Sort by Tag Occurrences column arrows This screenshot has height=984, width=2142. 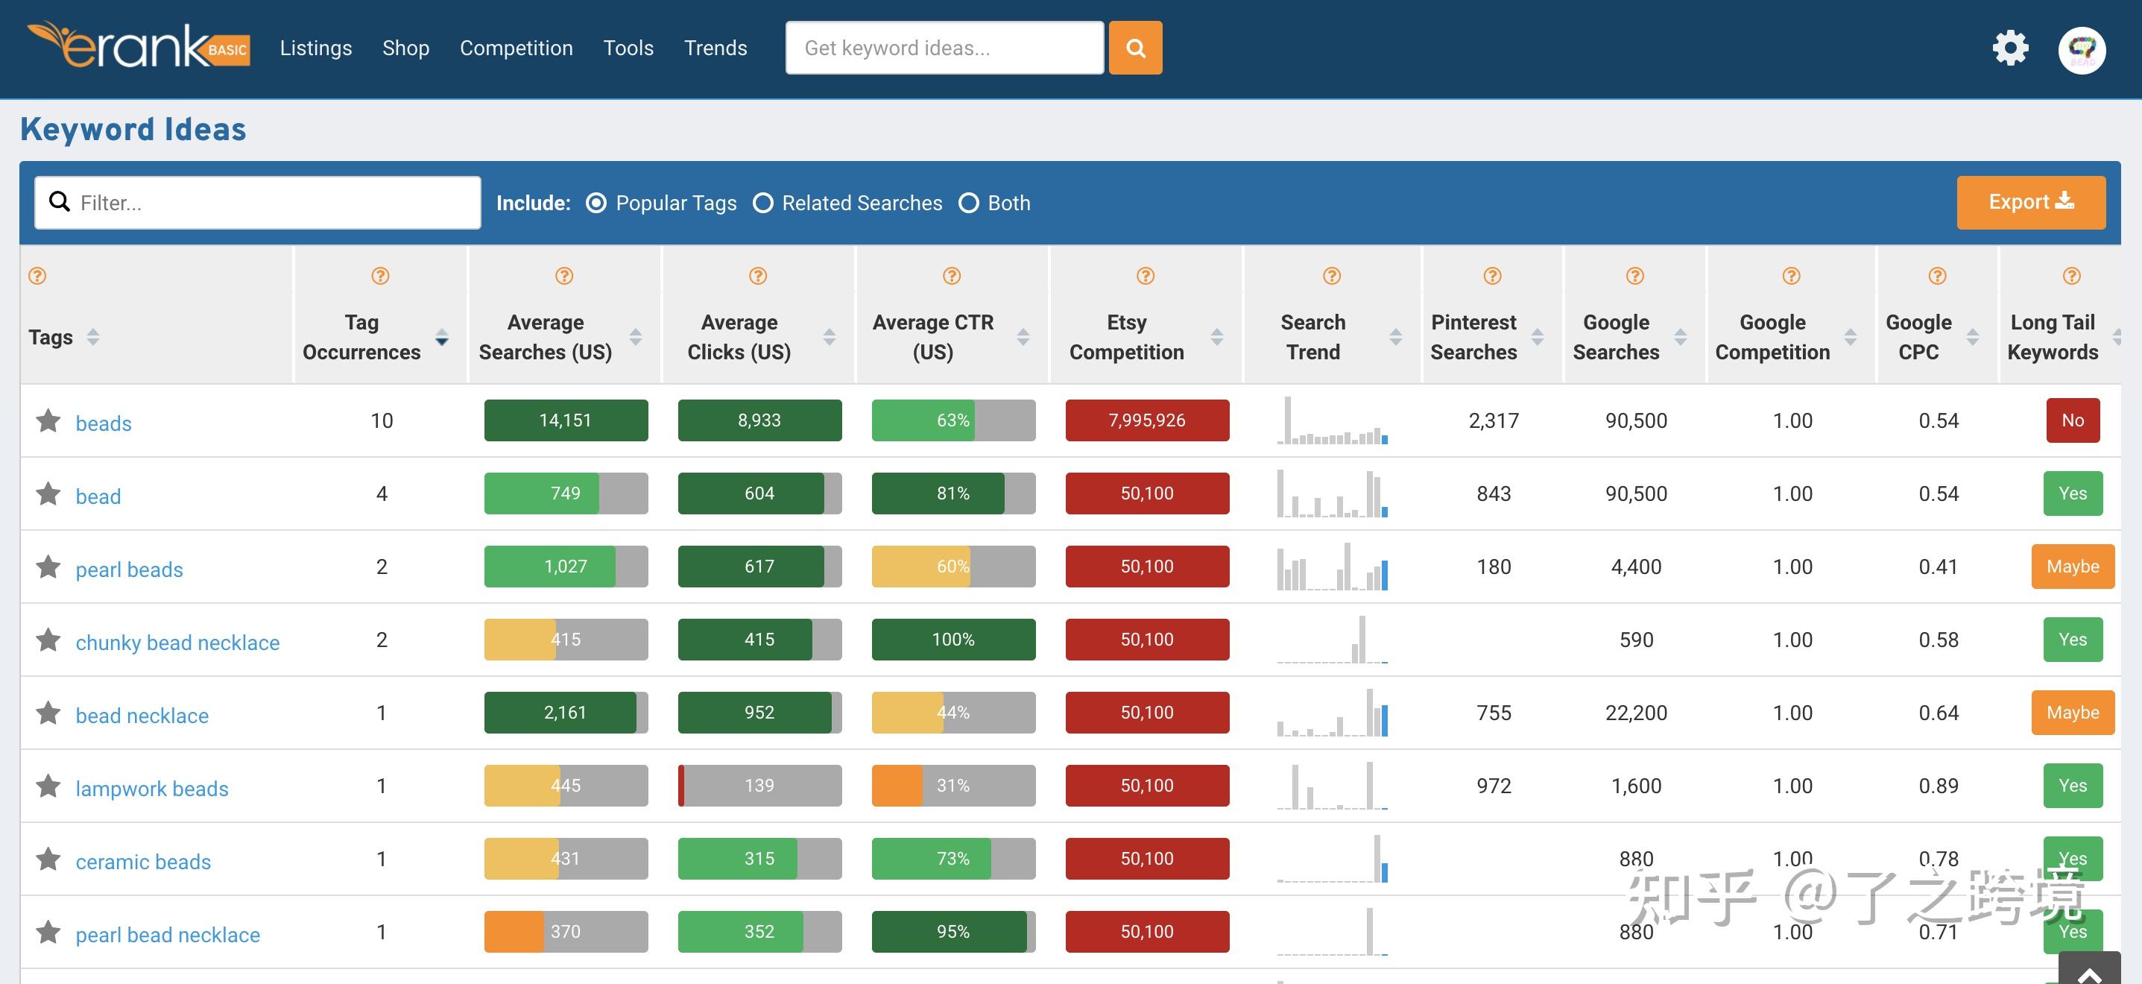pyautogui.click(x=441, y=337)
